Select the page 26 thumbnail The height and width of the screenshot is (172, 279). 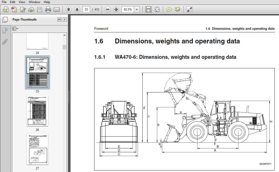pos(37,111)
